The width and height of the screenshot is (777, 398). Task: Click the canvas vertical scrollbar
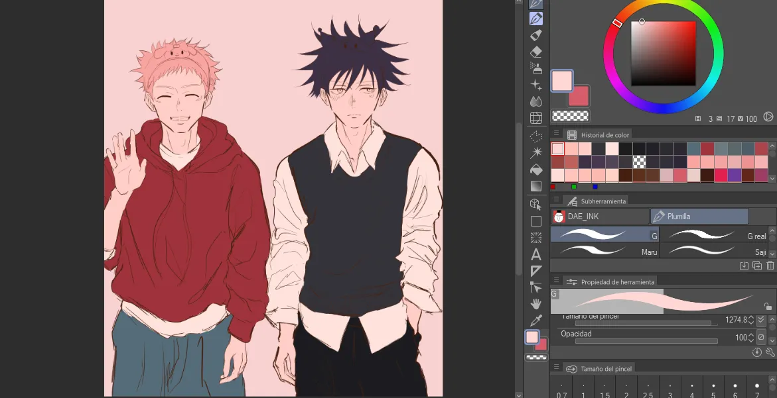[x=519, y=198]
